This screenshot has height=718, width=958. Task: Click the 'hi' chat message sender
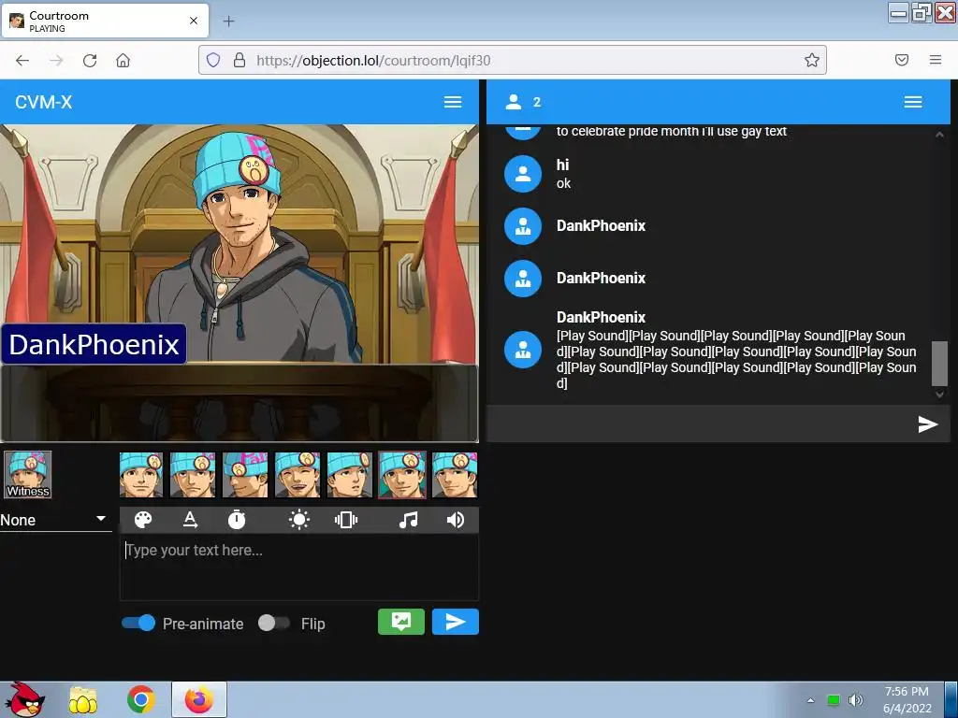(x=562, y=165)
